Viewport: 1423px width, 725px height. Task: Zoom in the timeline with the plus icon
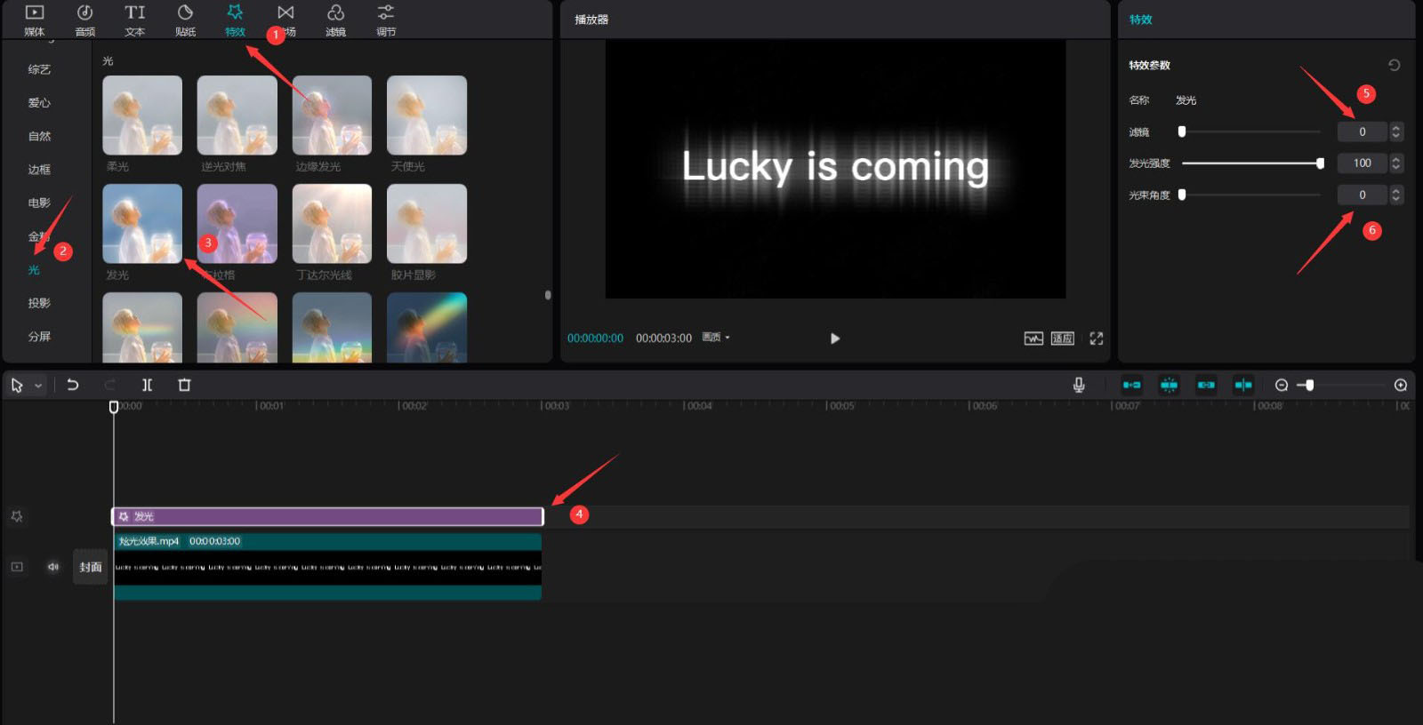(x=1400, y=385)
